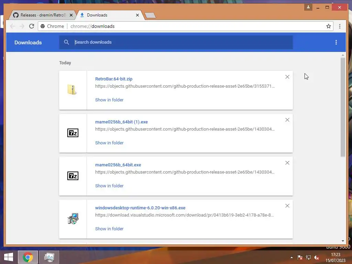The height and width of the screenshot is (264, 352).
Task: Close the Downloads tab
Action: tap(137, 15)
